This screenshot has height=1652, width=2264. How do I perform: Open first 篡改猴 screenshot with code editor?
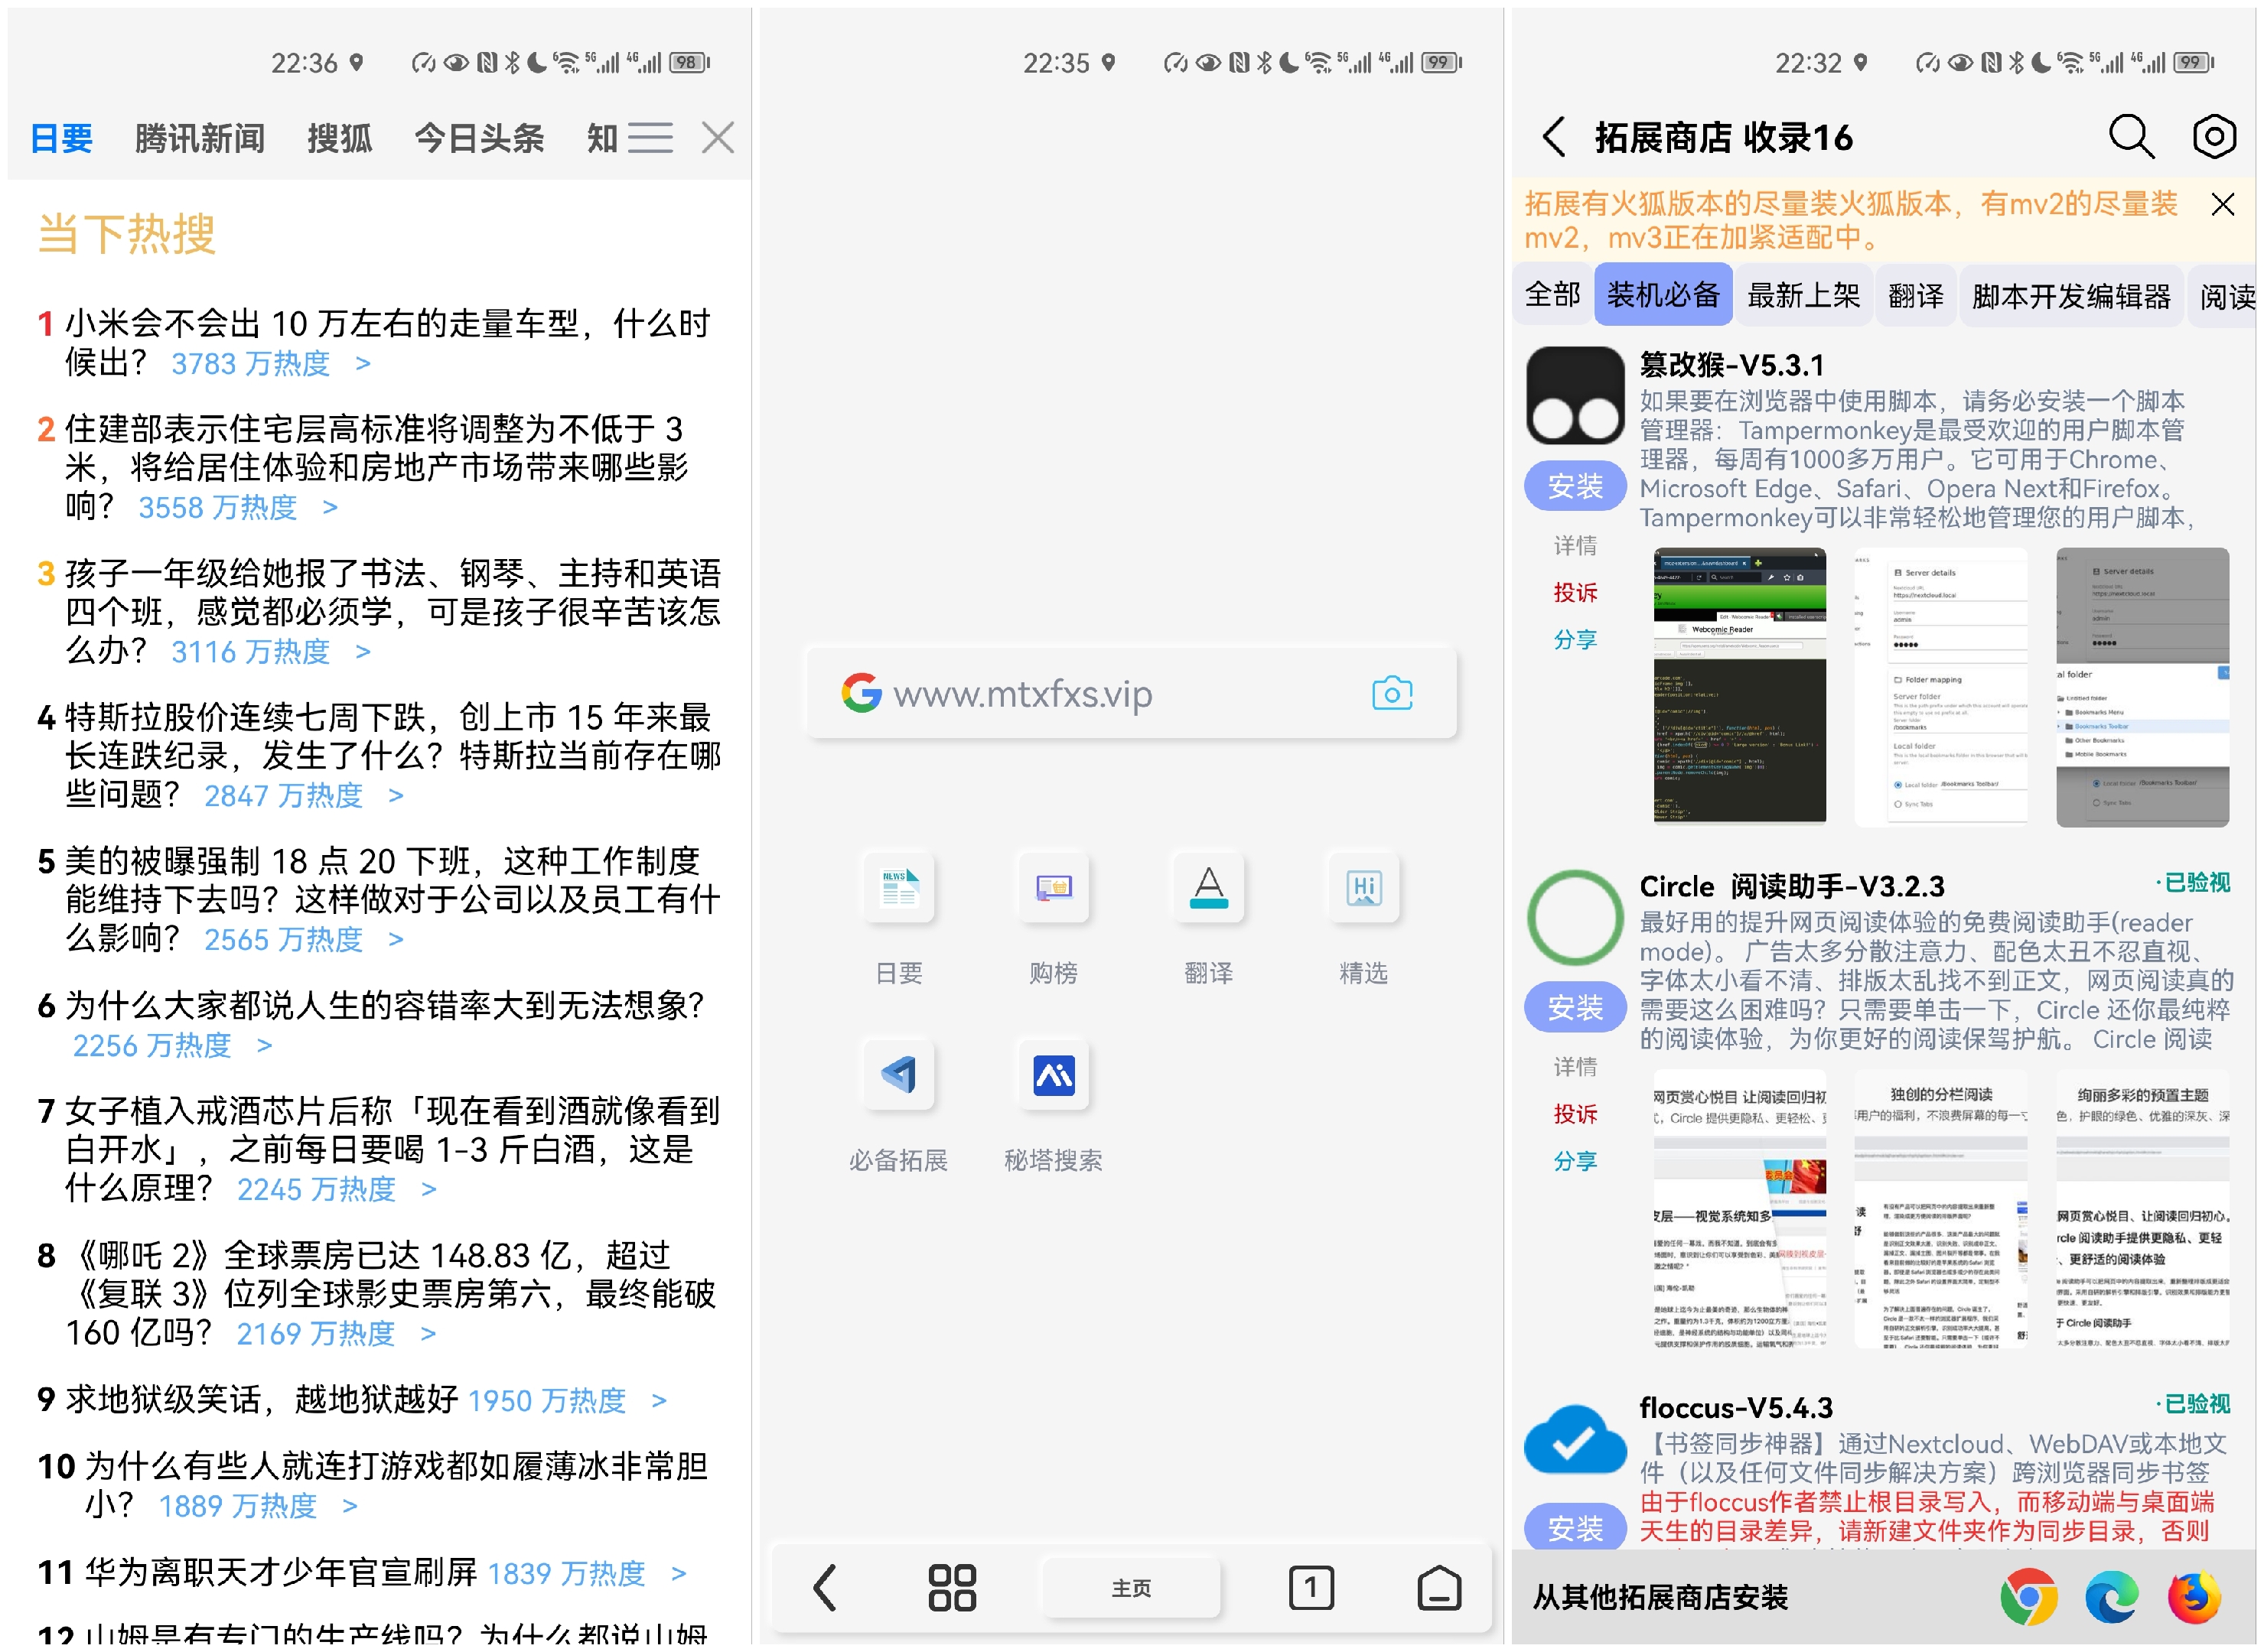click(1739, 687)
